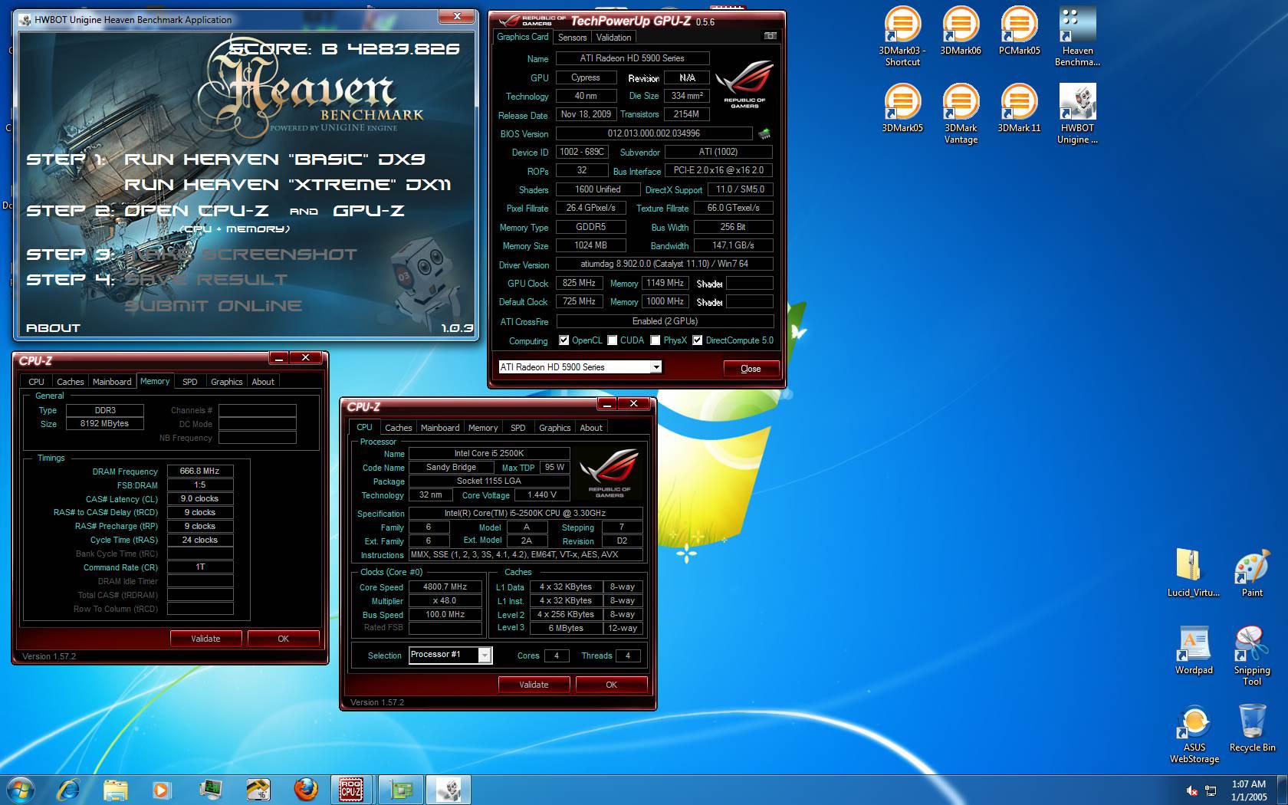The height and width of the screenshot is (805, 1288).
Task: Open the Lucid_Virtu zip folder icon
Action: [x=1193, y=573]
